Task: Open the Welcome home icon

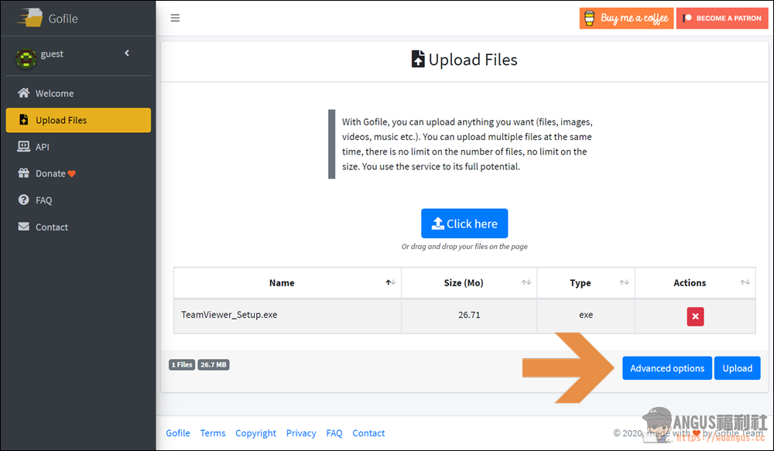Action: click(x=23, y=93)
